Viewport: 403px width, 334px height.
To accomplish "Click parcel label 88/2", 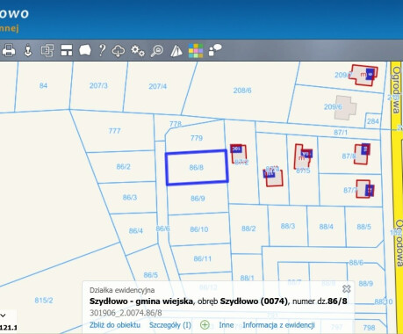I will tap(248, 229).
